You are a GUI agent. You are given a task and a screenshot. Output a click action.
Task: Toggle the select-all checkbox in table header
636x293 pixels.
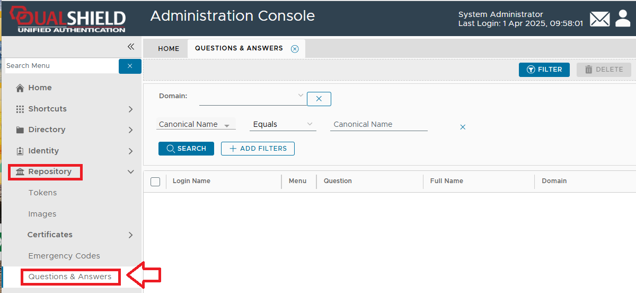click(x=155, y=182)
